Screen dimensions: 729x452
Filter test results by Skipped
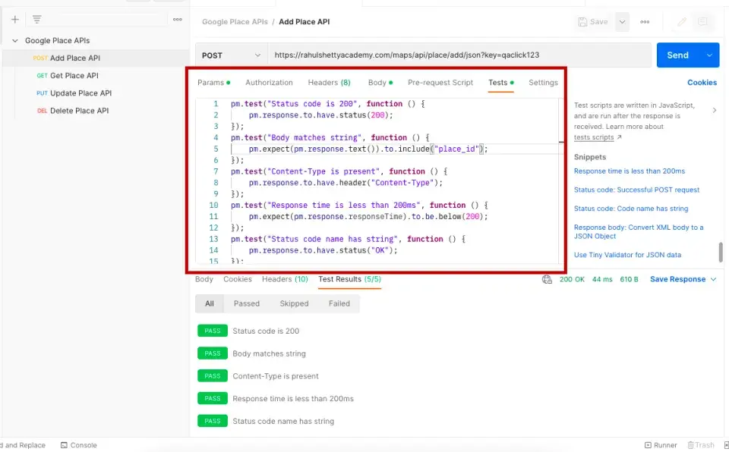pos(294,304)
